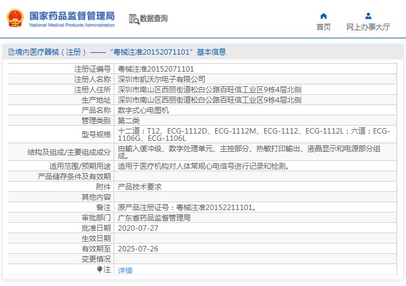Click the 生产地址 label
The height and width of the screenshot is (286, 406).
pos(96,100)
